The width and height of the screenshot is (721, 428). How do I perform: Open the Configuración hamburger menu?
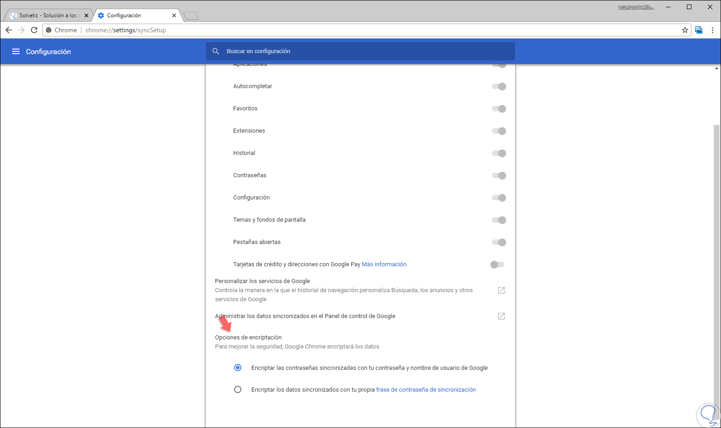[16, 51]
